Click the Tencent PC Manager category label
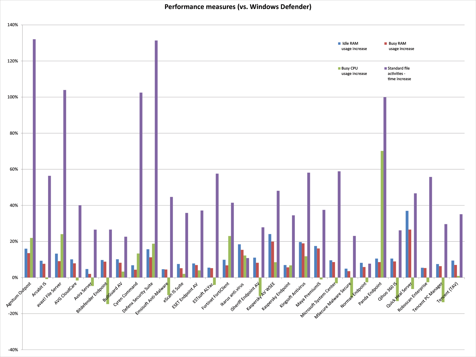The width and height of the screenshot is (476, 357). [428, 297]
